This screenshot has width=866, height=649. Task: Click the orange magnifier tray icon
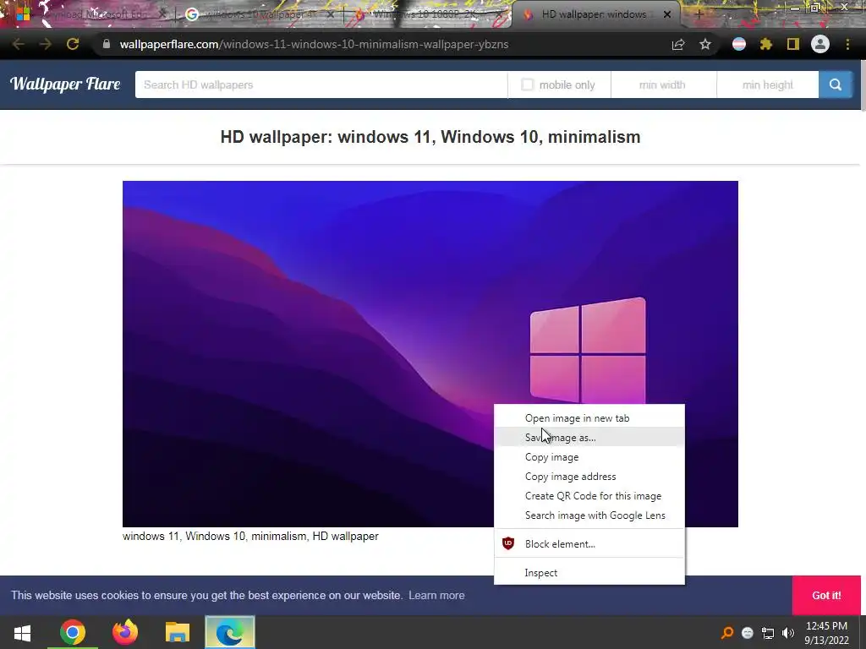[x=727, y=633]
